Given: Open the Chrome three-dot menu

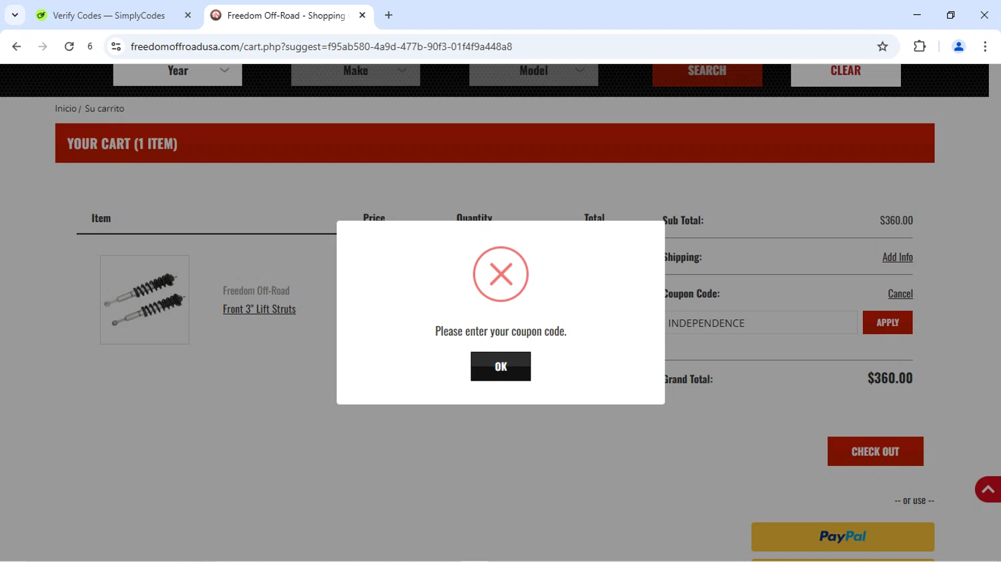Looking at the screenshot, I should 985,47.
